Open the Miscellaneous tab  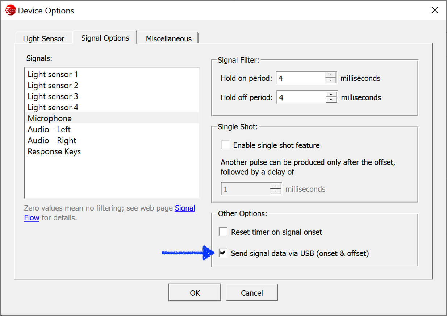coord(168,39)
